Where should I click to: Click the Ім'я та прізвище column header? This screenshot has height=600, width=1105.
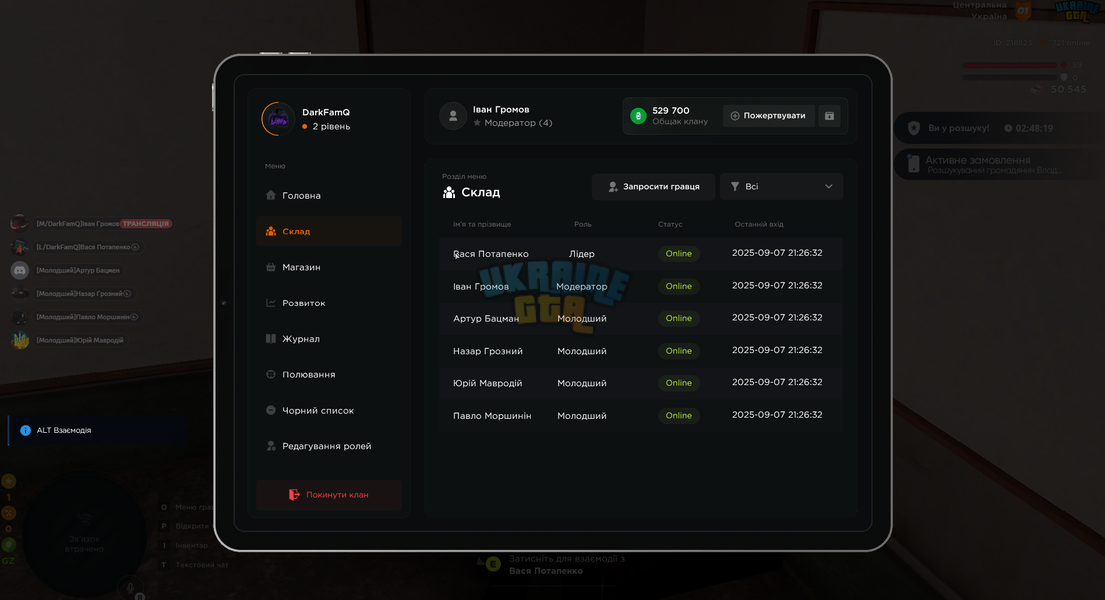click(482, 224)
